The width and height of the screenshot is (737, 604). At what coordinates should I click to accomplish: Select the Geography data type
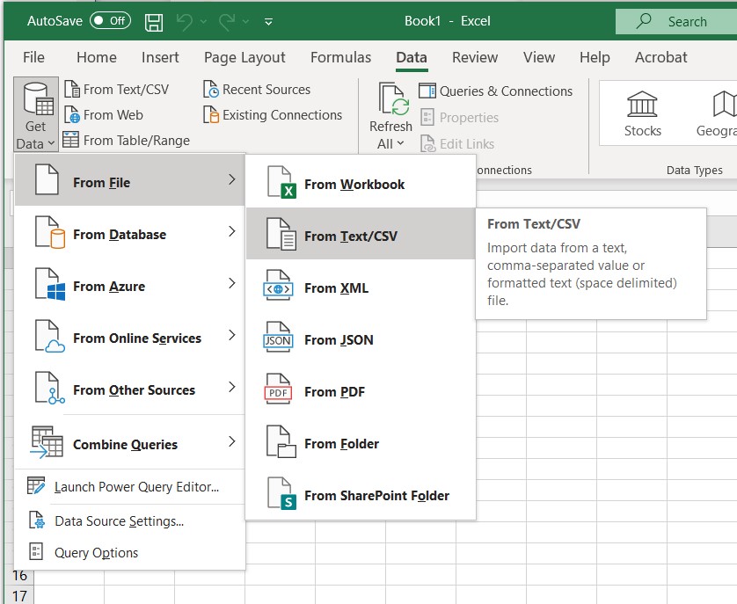716,113
